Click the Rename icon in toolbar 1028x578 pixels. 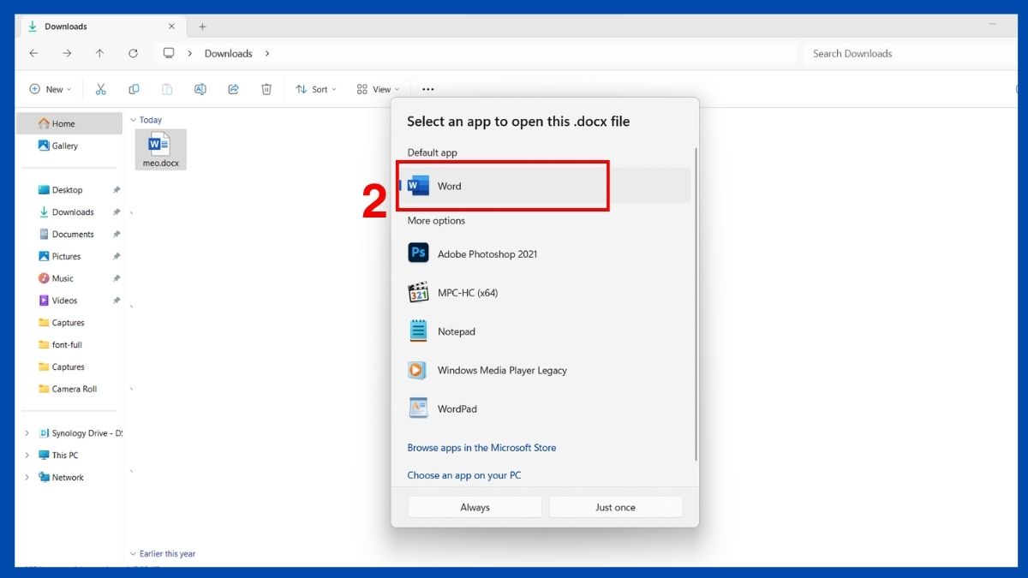click(x=200, y=89)
